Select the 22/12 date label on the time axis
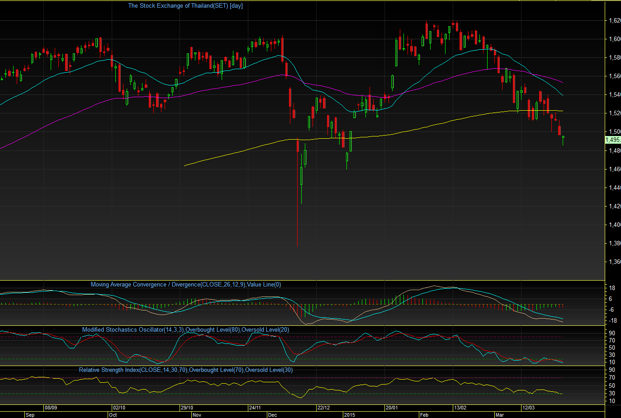Screen dimensions: 621x418 point(323,408)
